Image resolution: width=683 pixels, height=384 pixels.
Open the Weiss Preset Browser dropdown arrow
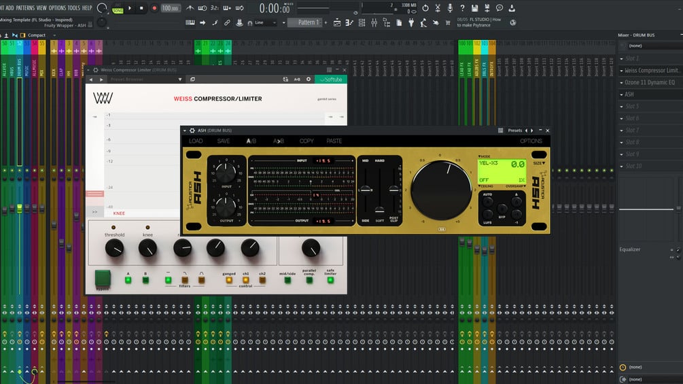point(180,80)
